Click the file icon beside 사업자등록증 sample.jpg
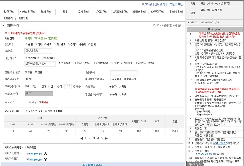This screenshot has width=244, height=166. pyautogui.click(x=27, y=159)
